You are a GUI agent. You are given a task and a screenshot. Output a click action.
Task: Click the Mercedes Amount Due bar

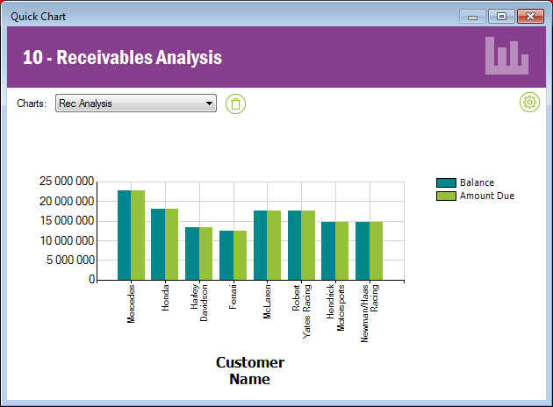(138, 235)
